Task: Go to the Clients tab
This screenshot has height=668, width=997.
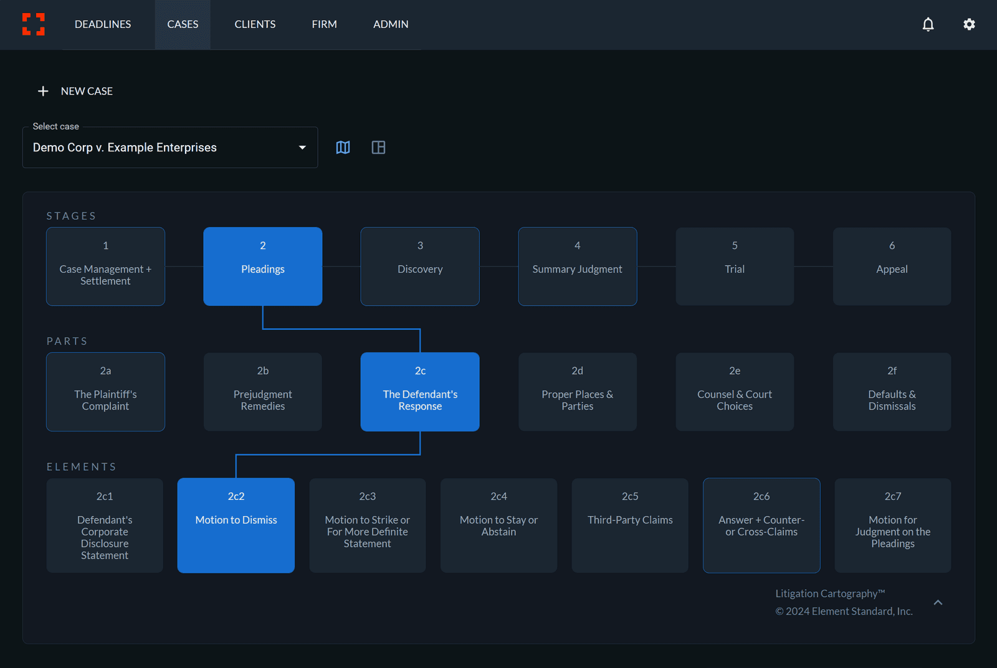Action: pyautogui.click(x=255, y=24)
